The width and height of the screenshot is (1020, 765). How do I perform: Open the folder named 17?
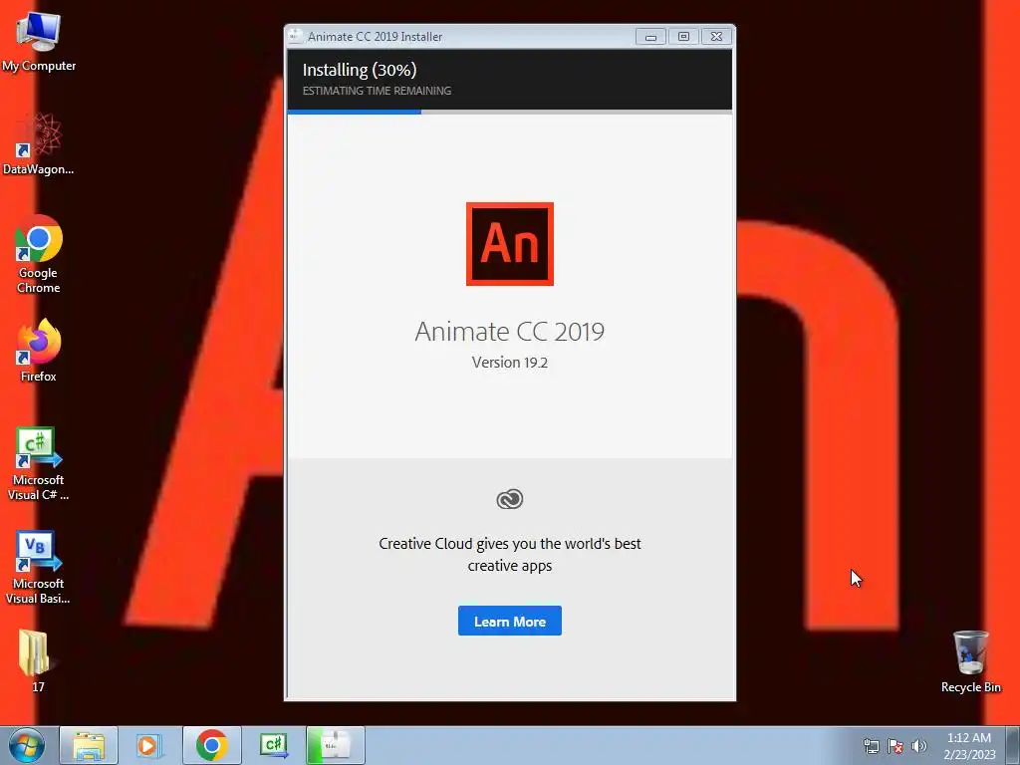pos(36,661)
